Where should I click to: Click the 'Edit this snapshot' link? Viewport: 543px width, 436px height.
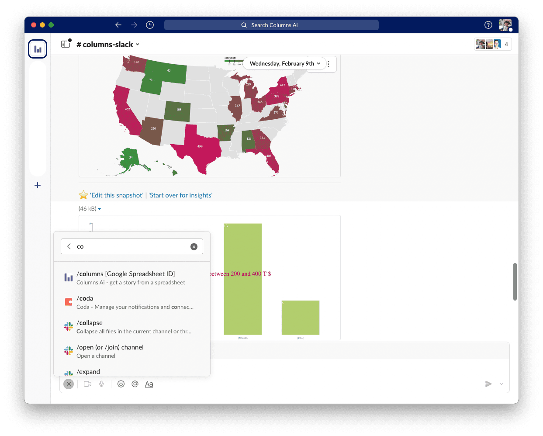(x=117, y=195)
